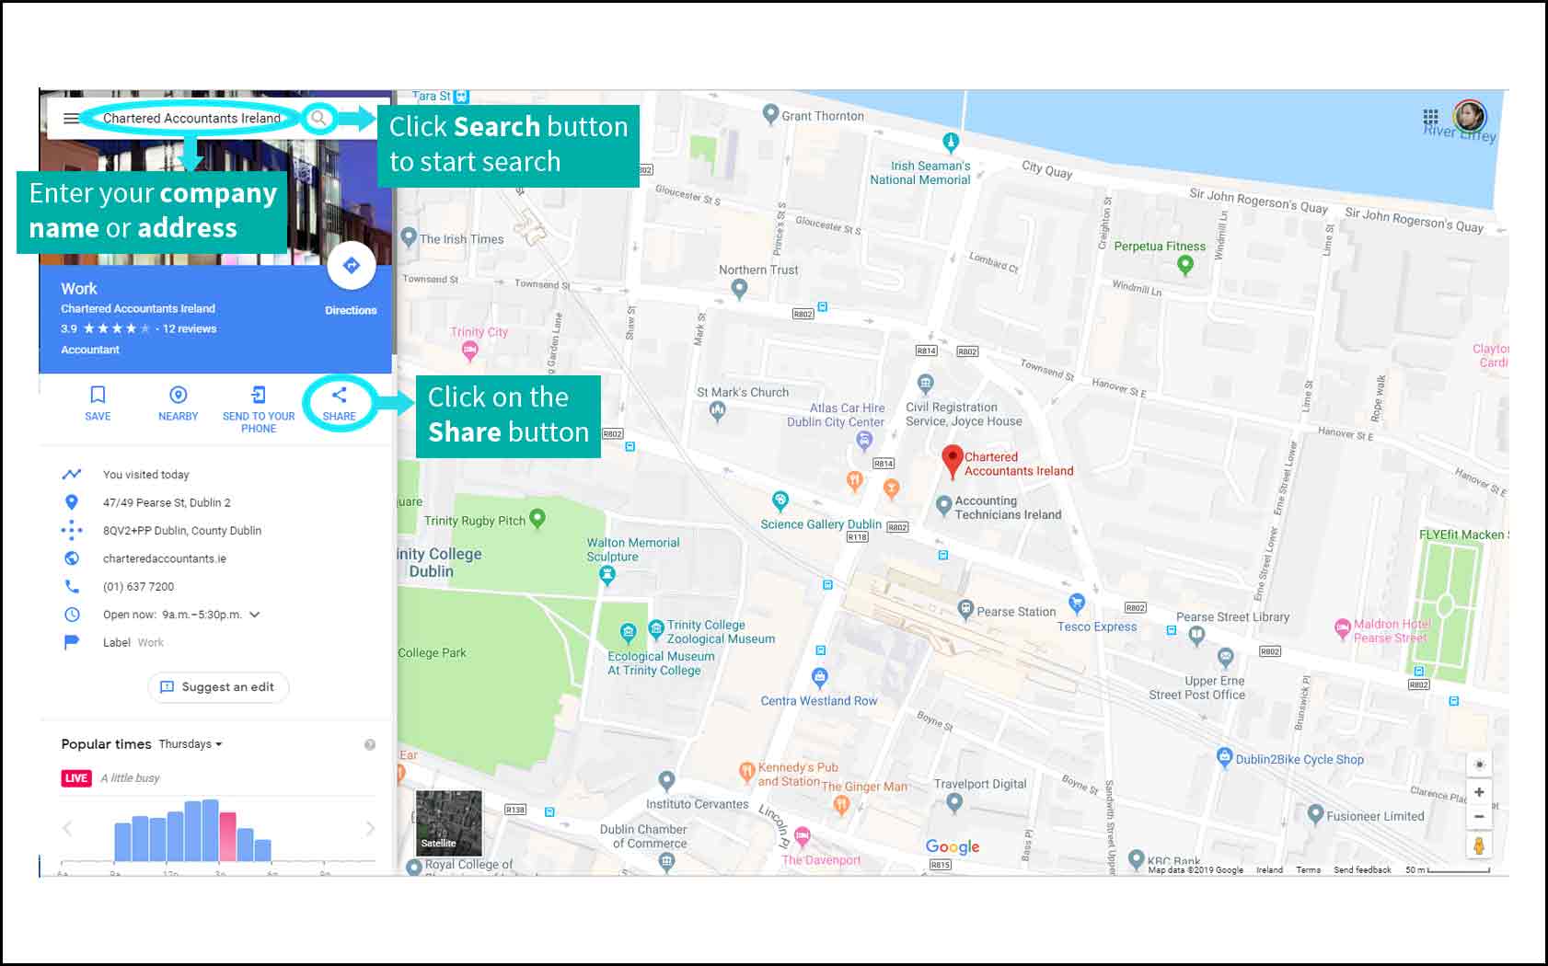Click Send to your phone icon
Screen dimensions: 1548x966
(259, 396)
